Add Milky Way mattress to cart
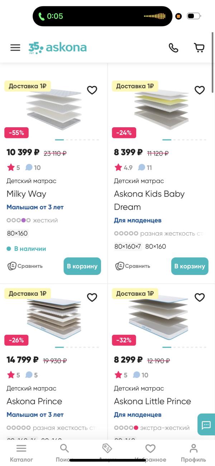Viewport: 215px width, 466px height. 82,266
